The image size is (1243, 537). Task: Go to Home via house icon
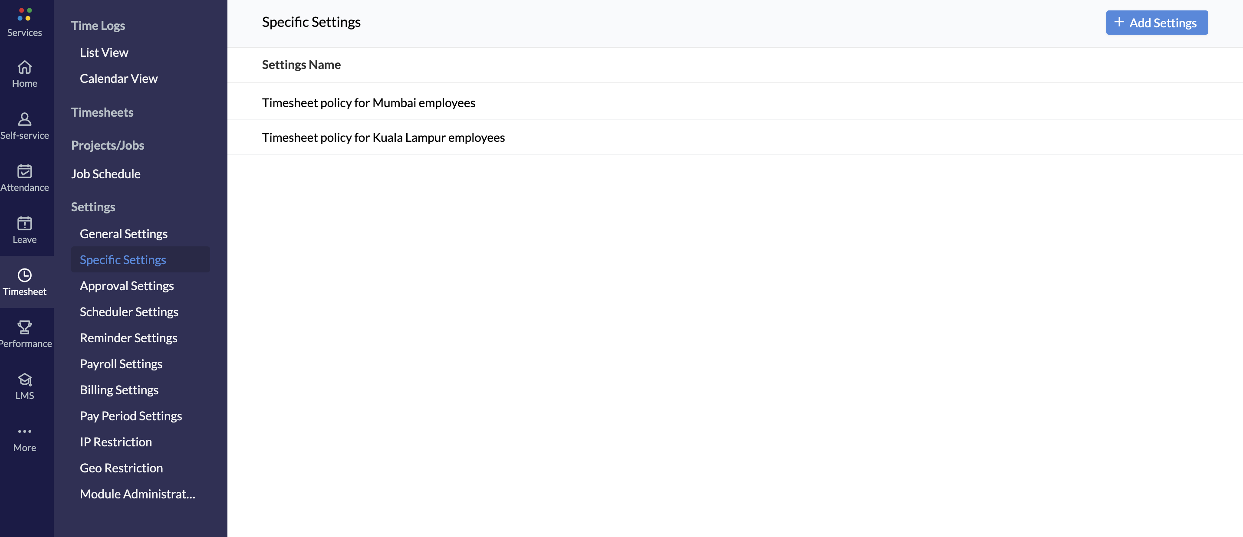[x=25, y=68]
